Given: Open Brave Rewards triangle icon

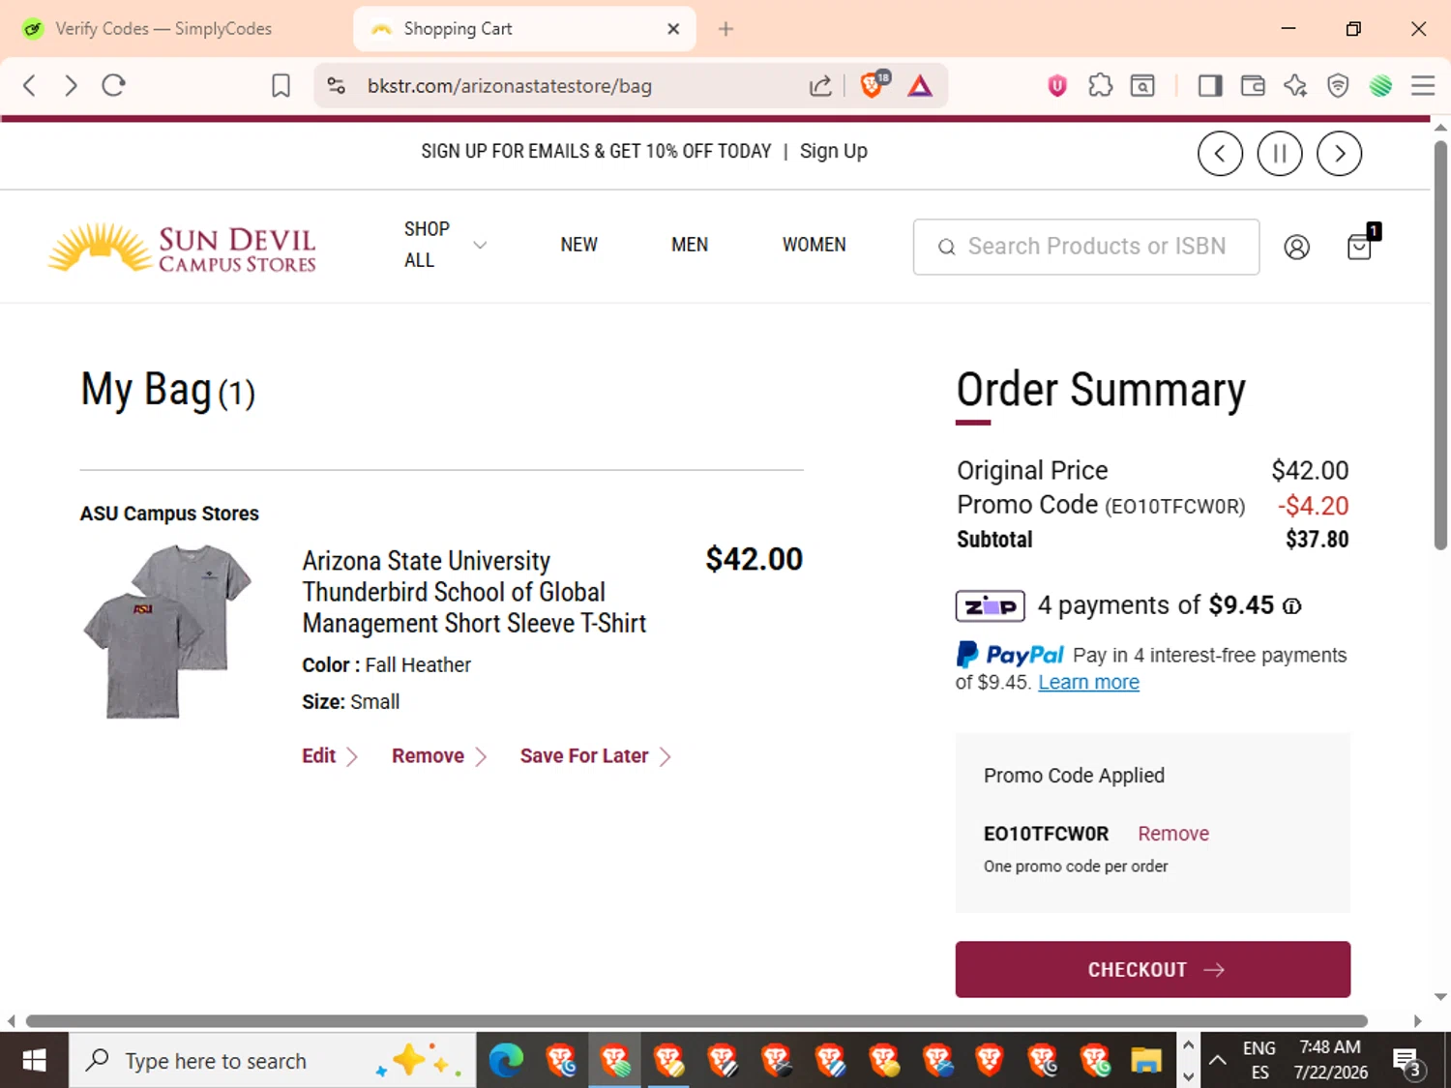Looking at the screenshot, I should (920, 86).
